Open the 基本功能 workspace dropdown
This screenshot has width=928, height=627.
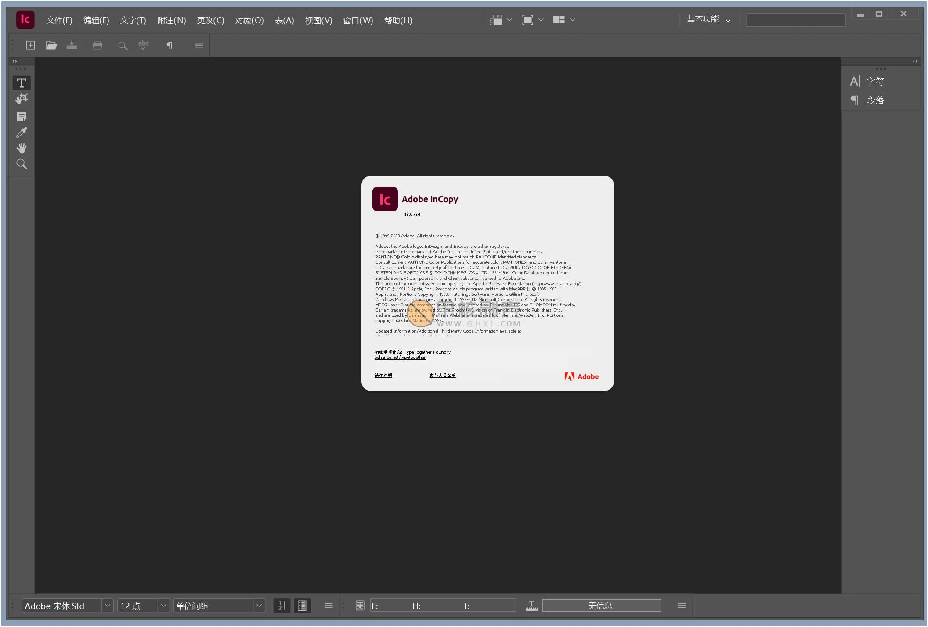click(x=708, y=19)
